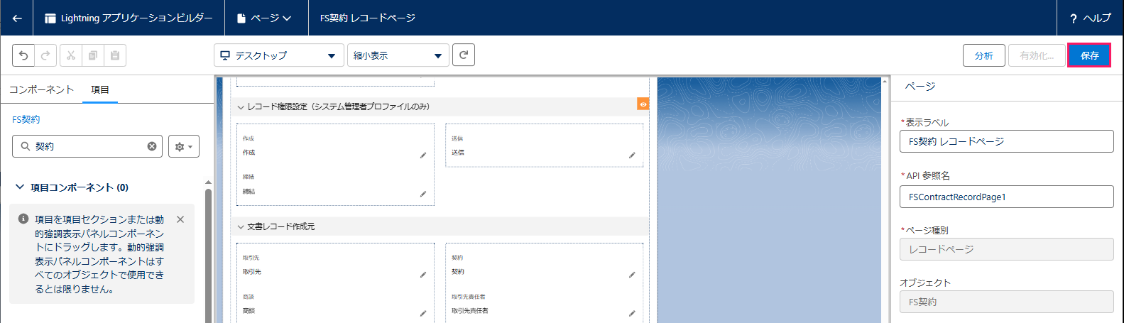The width and height of the screenshot is (1124, 323).
Task: Open the デスクトップ device dropdown
Action: (278, 55)
